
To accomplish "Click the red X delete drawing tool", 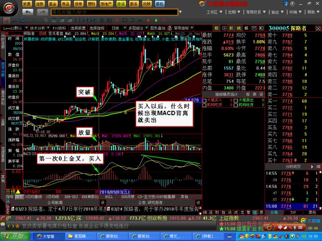I will coord(164,21).
